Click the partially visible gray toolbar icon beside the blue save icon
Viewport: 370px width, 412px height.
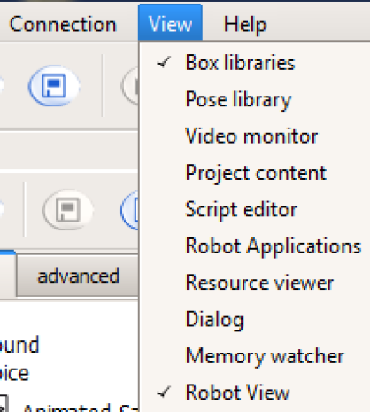pyautogui.click(x=130, y=86)
